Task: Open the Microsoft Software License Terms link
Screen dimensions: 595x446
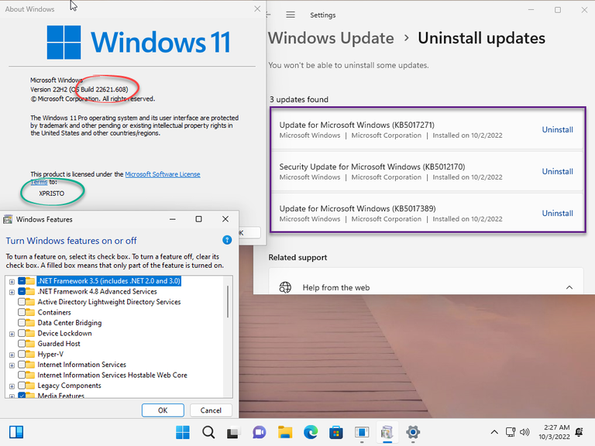Action: (163, 174)
